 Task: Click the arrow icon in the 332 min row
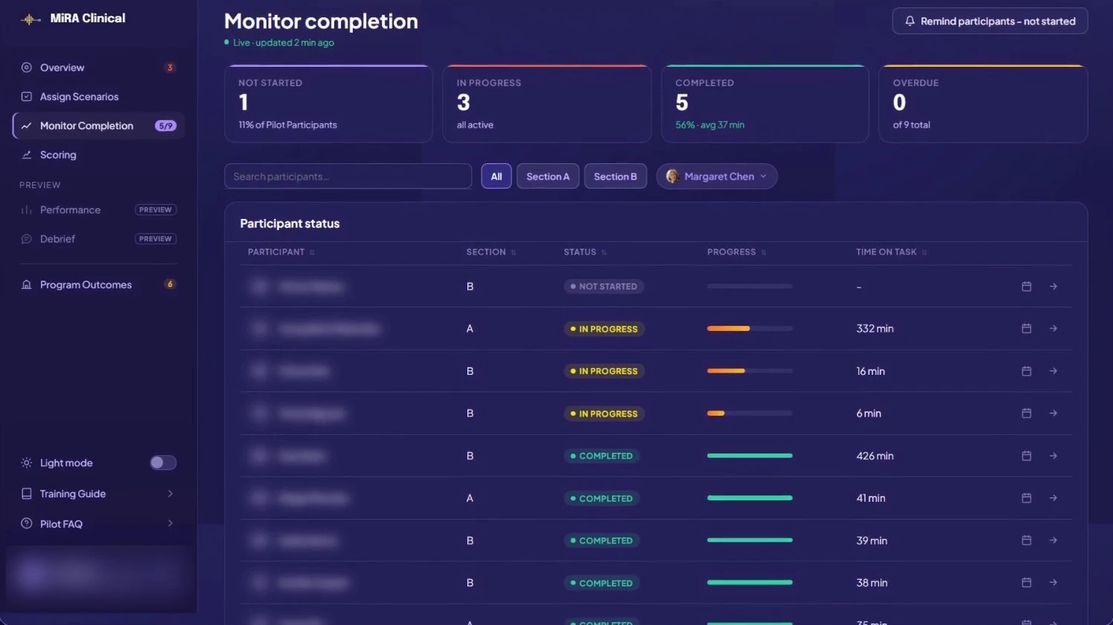(x=1053, y=328)
